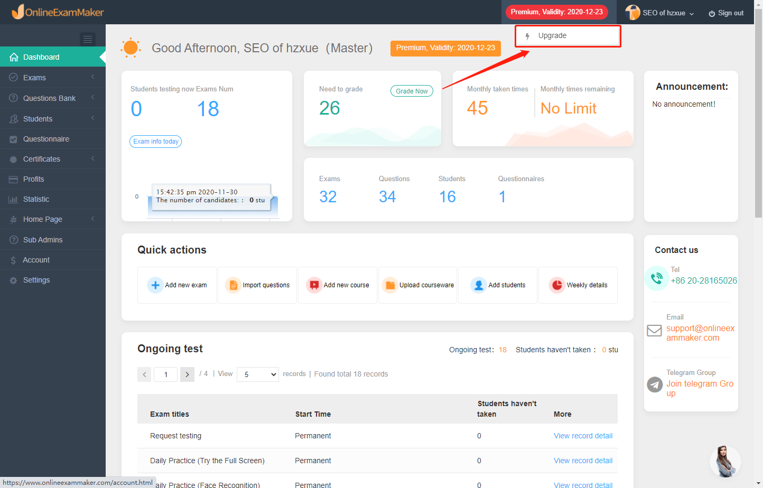Click the Weekly details pie icon
The height and width of the screenshot is (488, 763).
557,285
